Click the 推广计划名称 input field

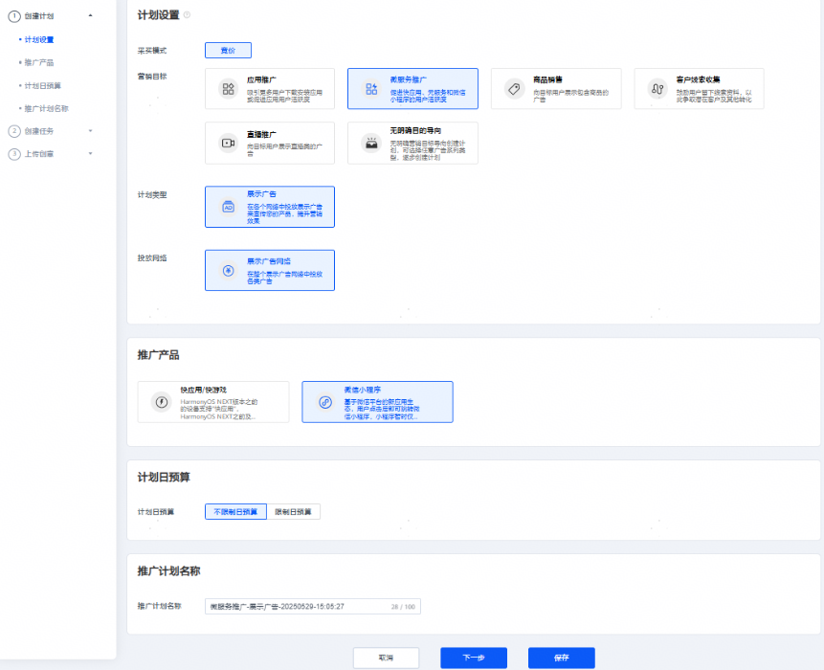(313, 607)
